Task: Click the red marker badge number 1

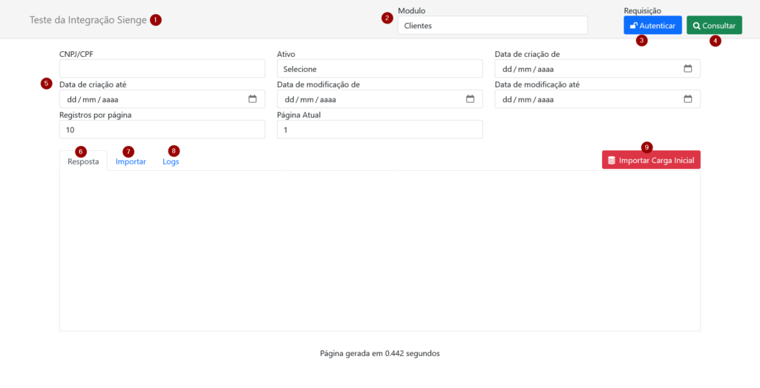Action: 155,20
